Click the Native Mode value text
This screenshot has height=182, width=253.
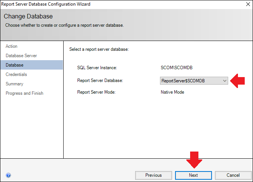click(172, 92)
